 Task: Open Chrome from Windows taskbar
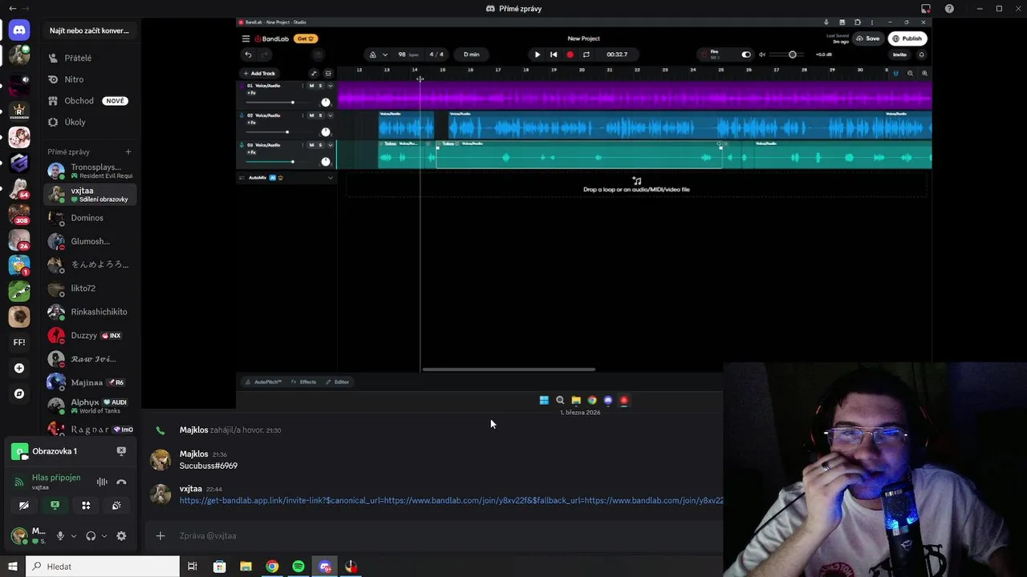point(272,567)
